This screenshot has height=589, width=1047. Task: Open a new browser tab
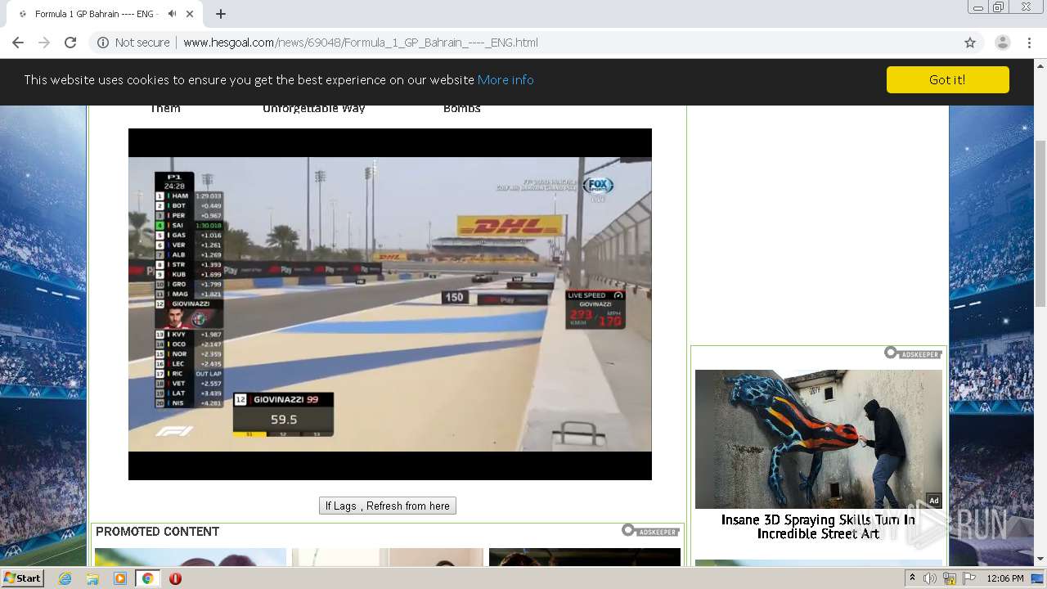pyautogui.click(x=221, y=14)
